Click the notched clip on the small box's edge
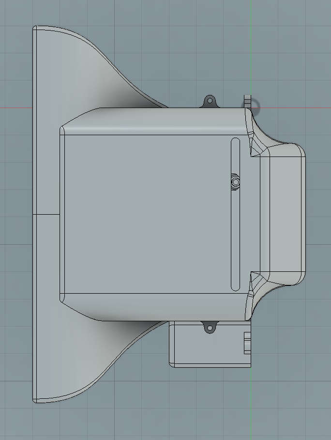Screen dimensions: 331x440 coord(247,343)
